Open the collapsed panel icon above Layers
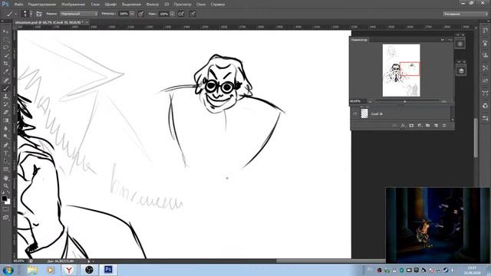Screen dimensions: 491x276 point(460,44)
